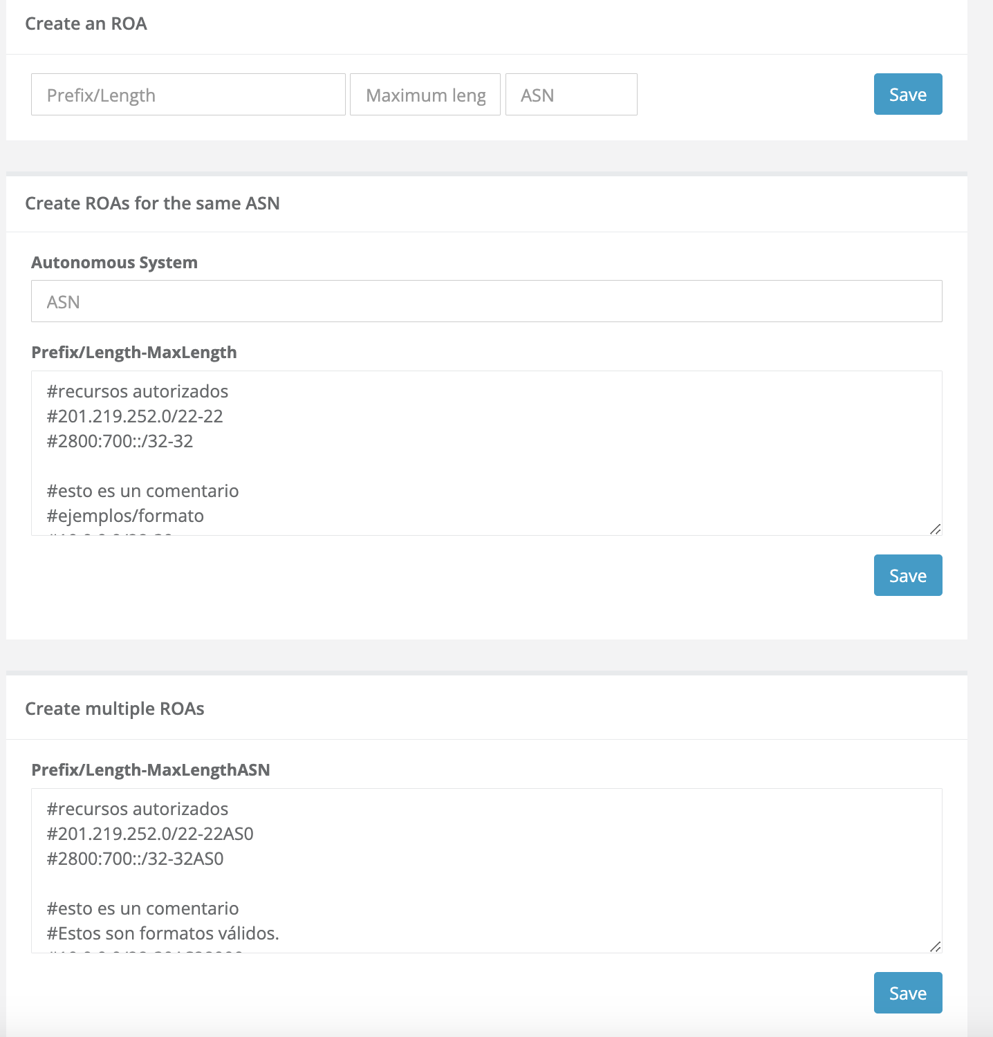Place cursor on the #2800:700::/32-32AS0 line
Image resolution: width=993 pixels, height=1037 pixels.
coord(135,859)
